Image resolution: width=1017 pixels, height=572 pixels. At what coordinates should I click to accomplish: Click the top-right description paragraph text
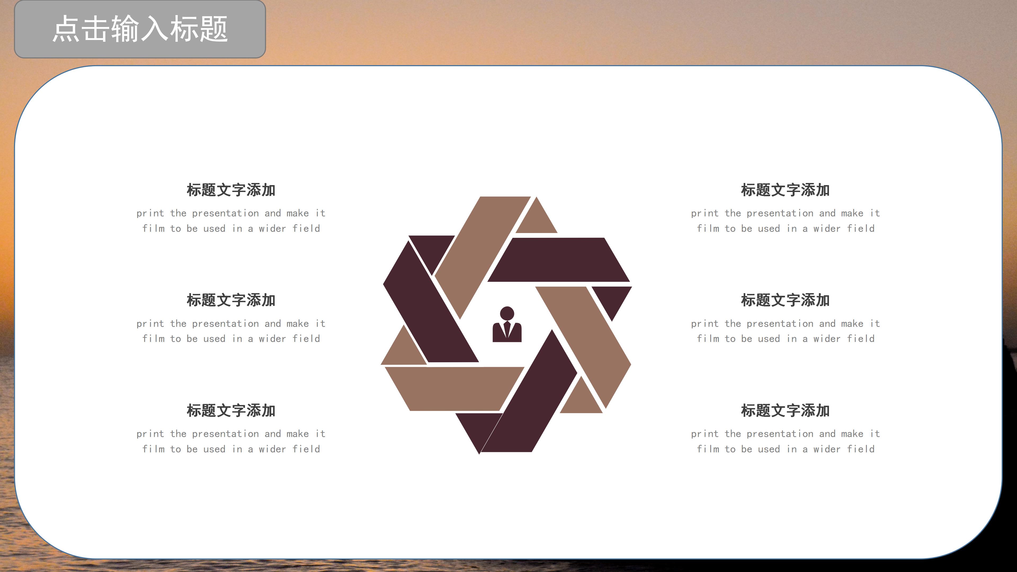click(785, 221)
